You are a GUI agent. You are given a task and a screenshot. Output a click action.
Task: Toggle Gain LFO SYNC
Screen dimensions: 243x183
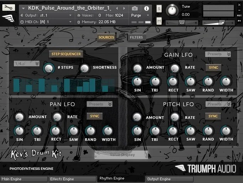pos(213,68)
